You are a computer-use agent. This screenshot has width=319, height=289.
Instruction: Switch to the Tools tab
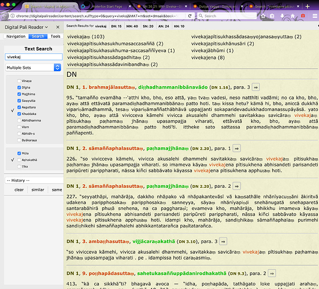[x=55, y=36]
